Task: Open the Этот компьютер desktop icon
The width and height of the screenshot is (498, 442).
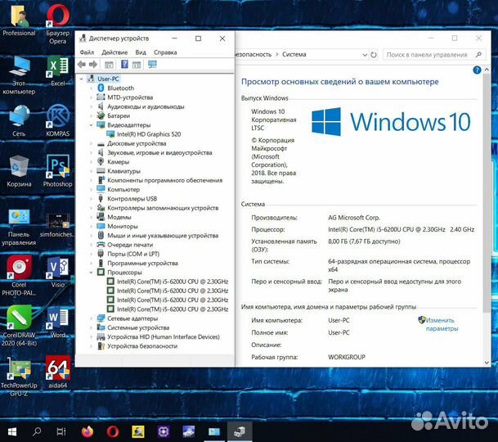Action: 19,75
